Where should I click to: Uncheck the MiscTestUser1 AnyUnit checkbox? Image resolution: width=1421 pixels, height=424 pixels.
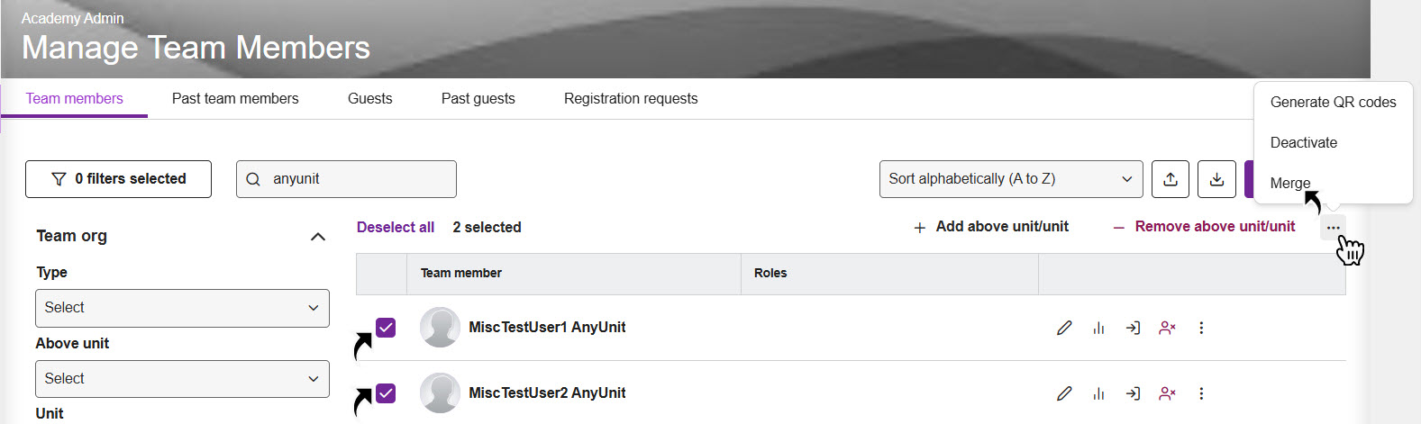[x=386, y=328]
